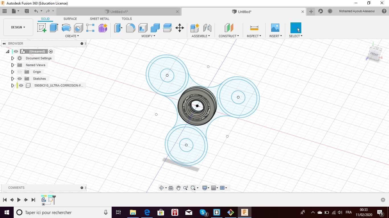Click the Mohamed Ayoub Aissaoui account name
The height and width of the screenshot is (218, 389).
pyautogui.click(x=357, y=11)
